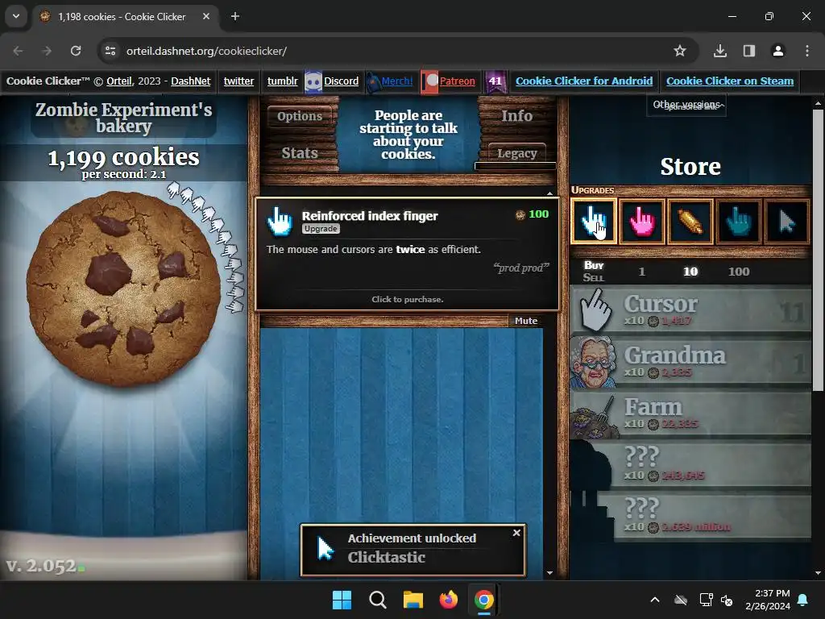Buy the Reinforced index finger upgrade icon
The image size is (825, 619).
(594, 222)
